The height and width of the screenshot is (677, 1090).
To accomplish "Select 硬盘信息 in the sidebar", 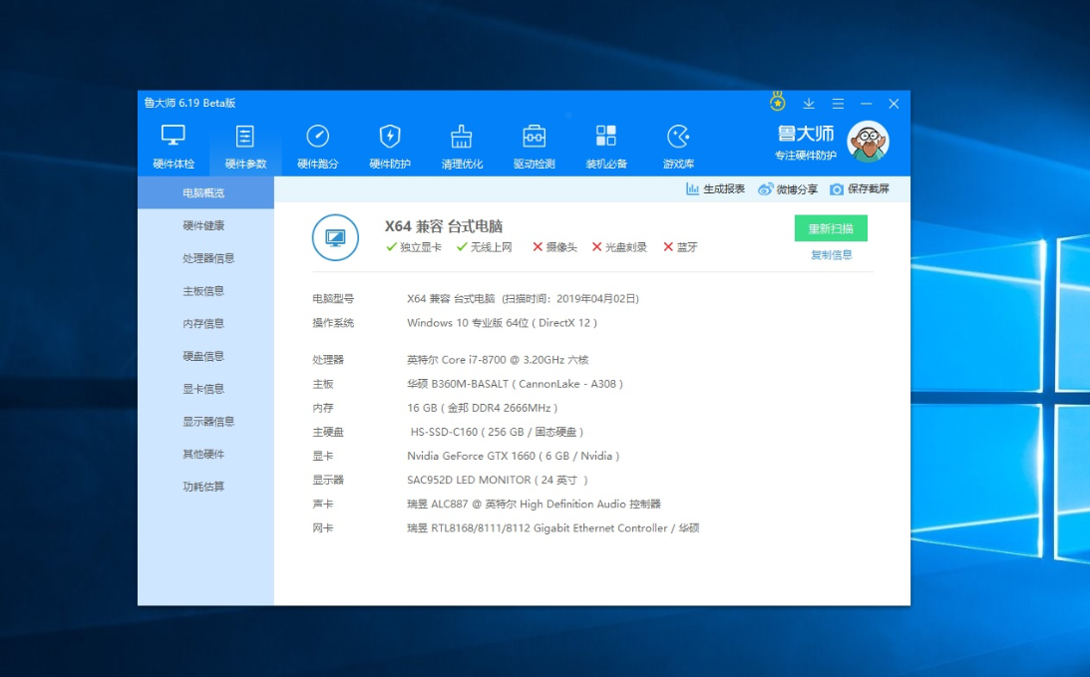I will click(x=205, y=356).
